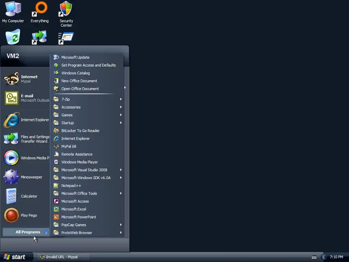This screenshot has width=349, height=262.
Task: Switch to Invalid URL - Mypal taskbar window
Action: [63, 257]
